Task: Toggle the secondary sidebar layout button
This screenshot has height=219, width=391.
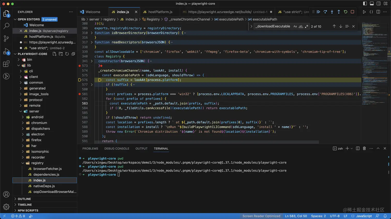Action: click(x=379, y=4)
